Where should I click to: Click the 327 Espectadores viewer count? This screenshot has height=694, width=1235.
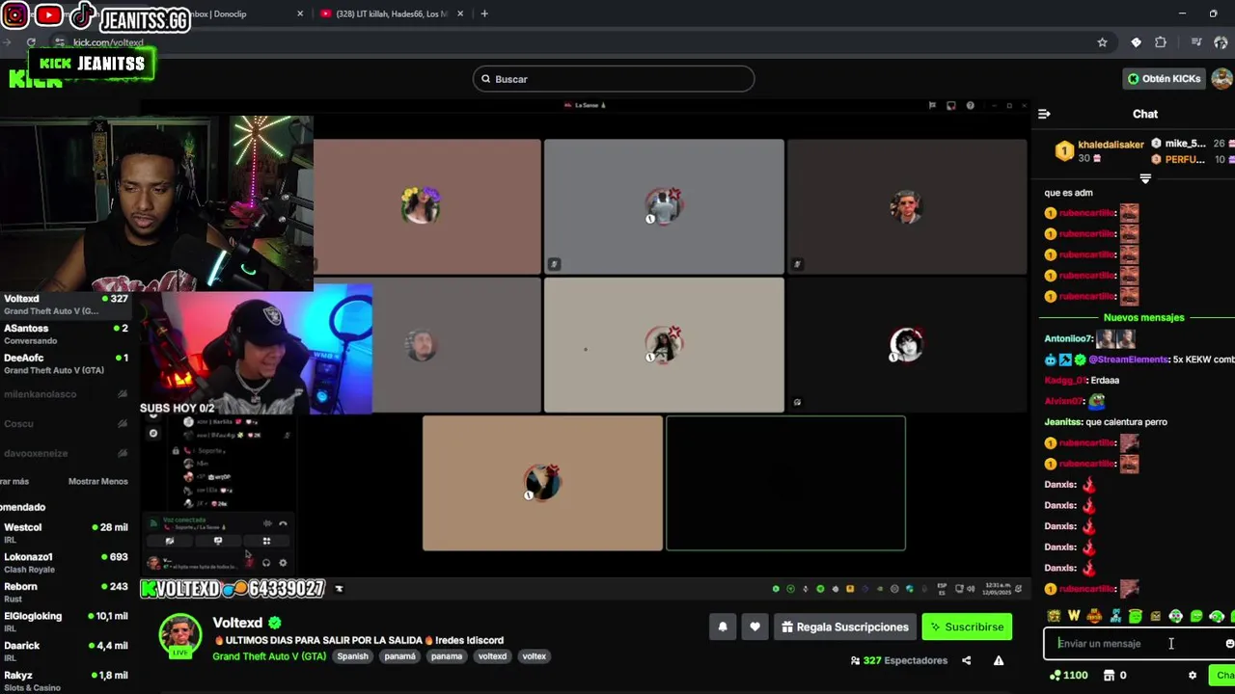899,660
